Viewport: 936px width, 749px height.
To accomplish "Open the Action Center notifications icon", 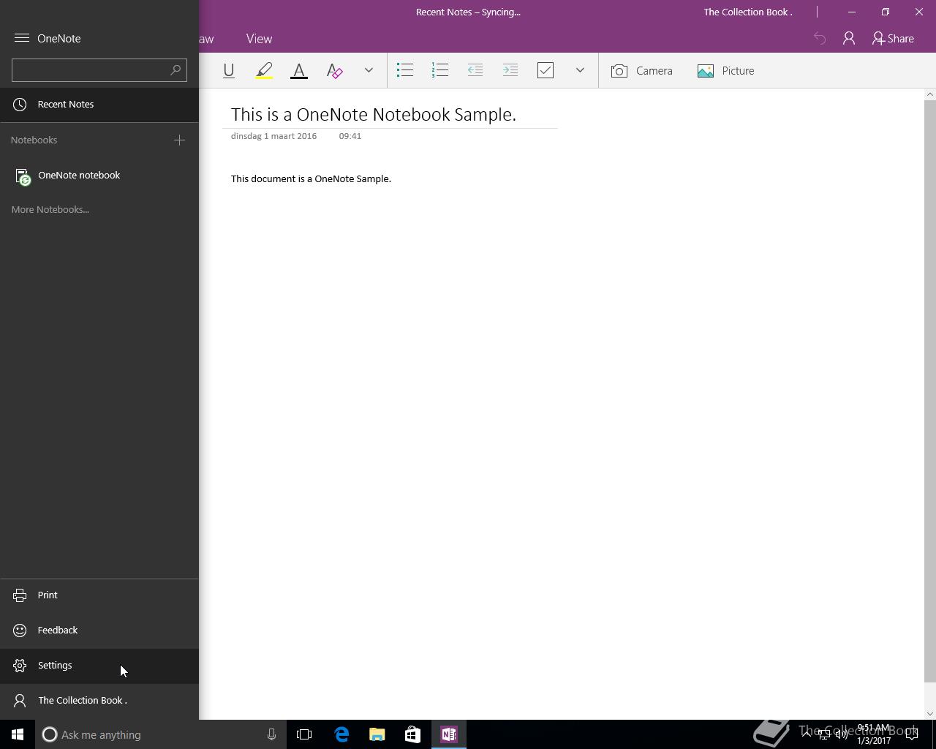I will tap(912, 734).
